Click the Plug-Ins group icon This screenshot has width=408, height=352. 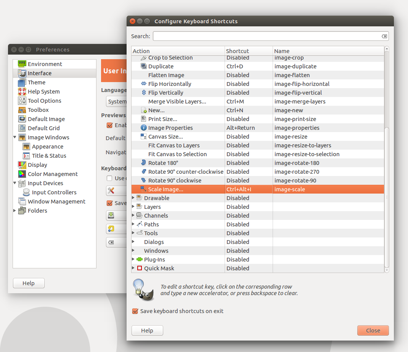coord(140,259)
